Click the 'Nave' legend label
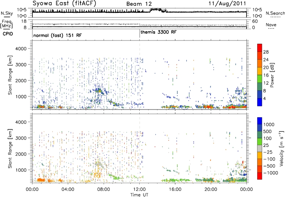285x197 pixels. tap(271, 25)
